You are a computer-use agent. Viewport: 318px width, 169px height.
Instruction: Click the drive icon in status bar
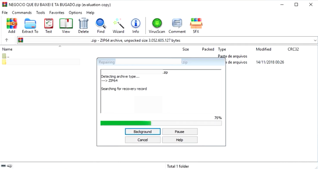3,166
